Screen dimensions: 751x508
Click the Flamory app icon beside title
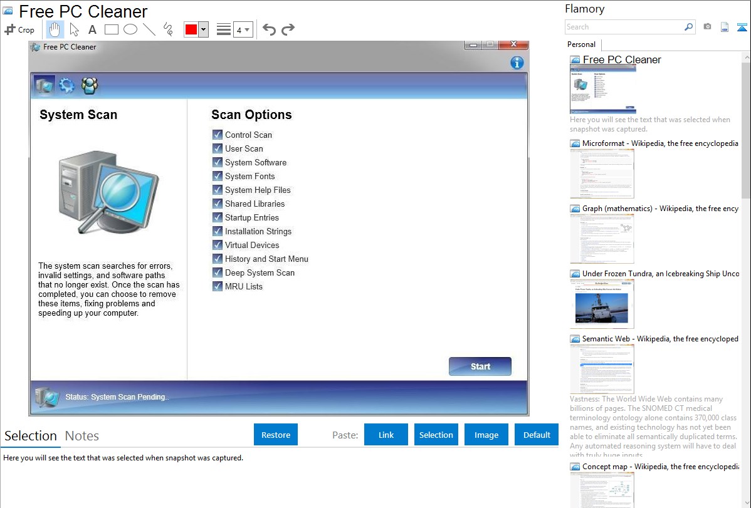click(x=8, y=11)
